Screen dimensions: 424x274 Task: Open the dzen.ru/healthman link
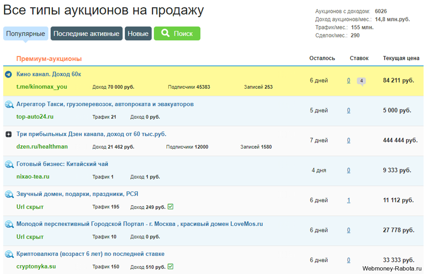(x=42, y=146)
